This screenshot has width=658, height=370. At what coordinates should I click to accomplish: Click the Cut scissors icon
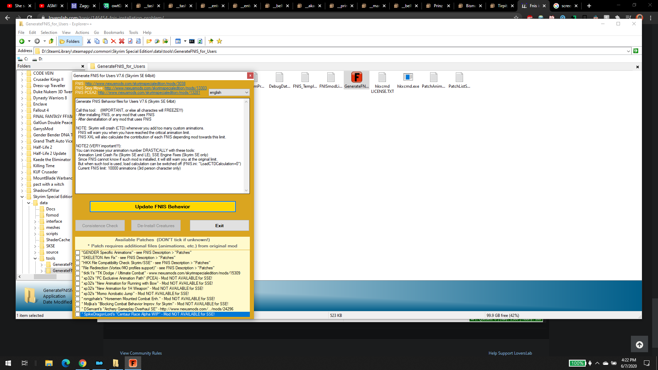click(89, 41)
